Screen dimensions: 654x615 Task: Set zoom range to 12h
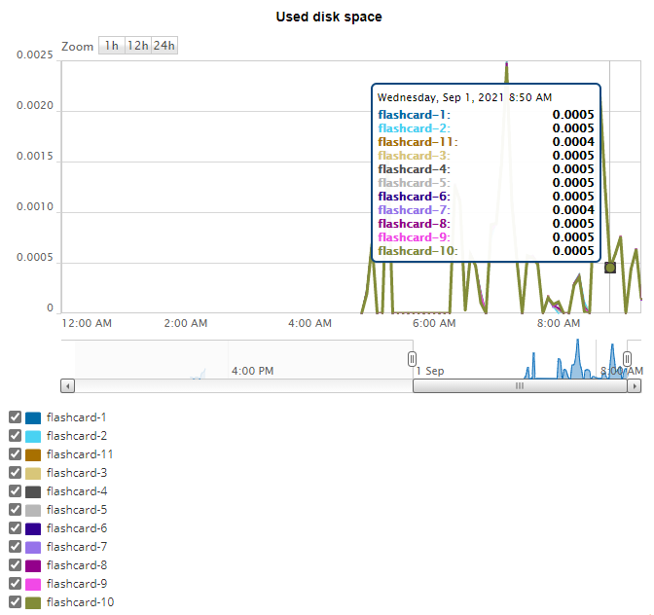[x=138, y=46]
